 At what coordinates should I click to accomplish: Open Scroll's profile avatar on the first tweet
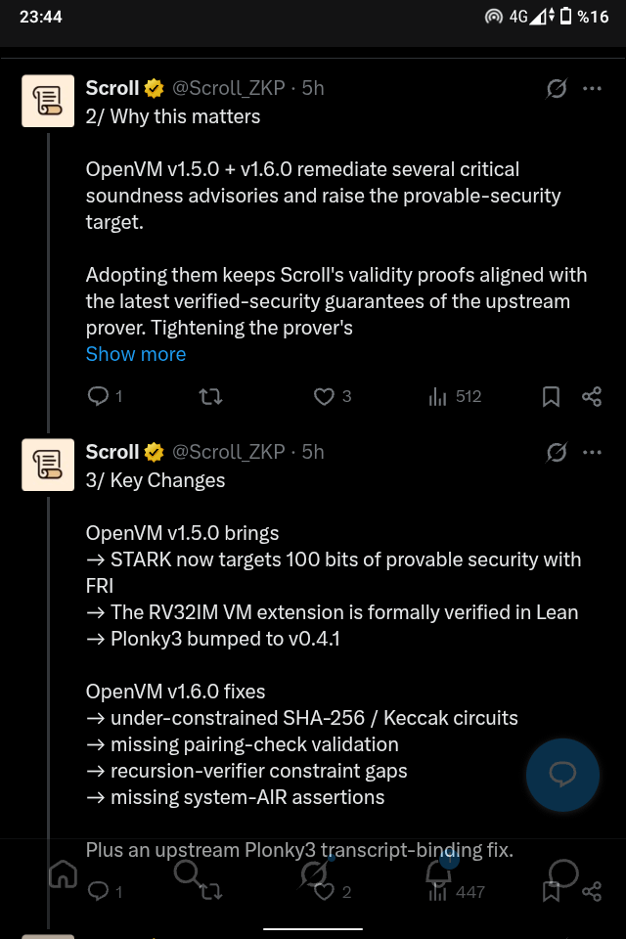click(48, 101)
